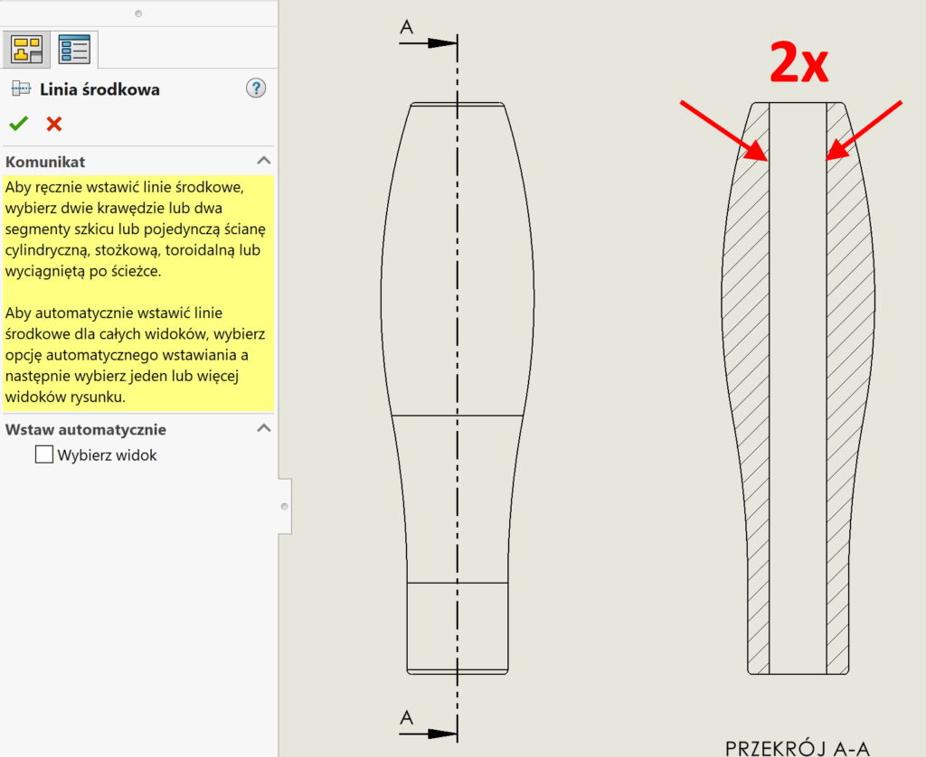Collapse the Komunikat section

(x=264, y=160)
